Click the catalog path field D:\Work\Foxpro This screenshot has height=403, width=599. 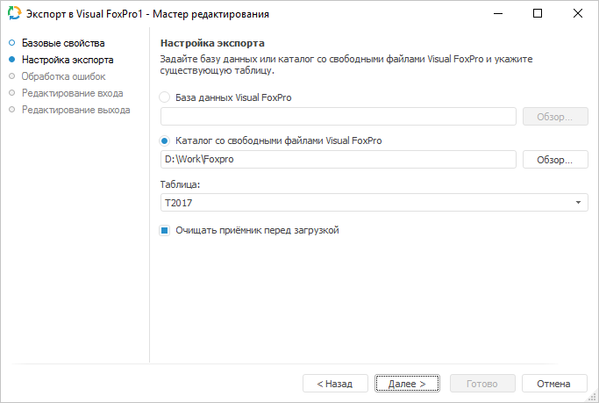[x=339, y=160]
